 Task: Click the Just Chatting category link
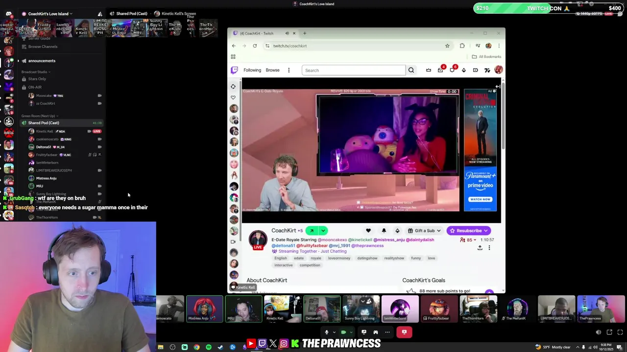[335, 251]
